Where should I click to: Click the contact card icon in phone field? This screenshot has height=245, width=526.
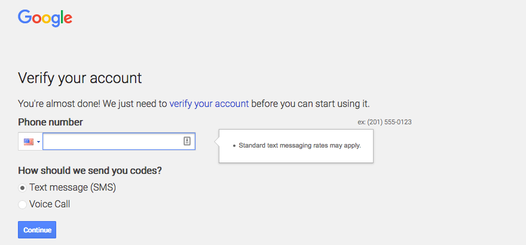pyautogui.click(x=186, y=141)
